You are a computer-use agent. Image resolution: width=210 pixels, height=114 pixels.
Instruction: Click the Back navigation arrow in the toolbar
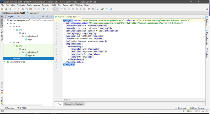tap(44, 9)
